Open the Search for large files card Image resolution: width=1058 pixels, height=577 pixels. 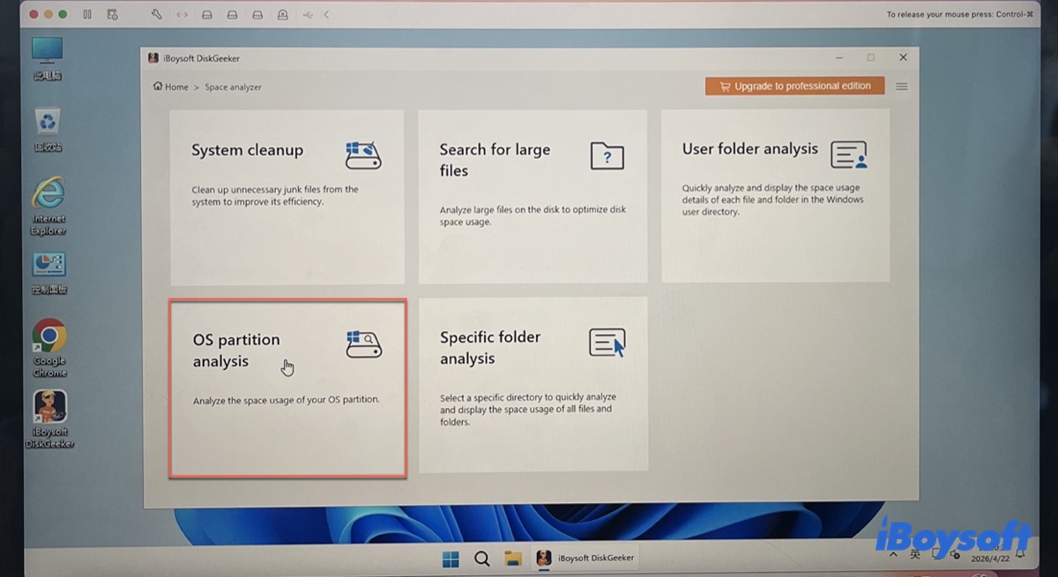pyautogui.click(x=533, y=197)
